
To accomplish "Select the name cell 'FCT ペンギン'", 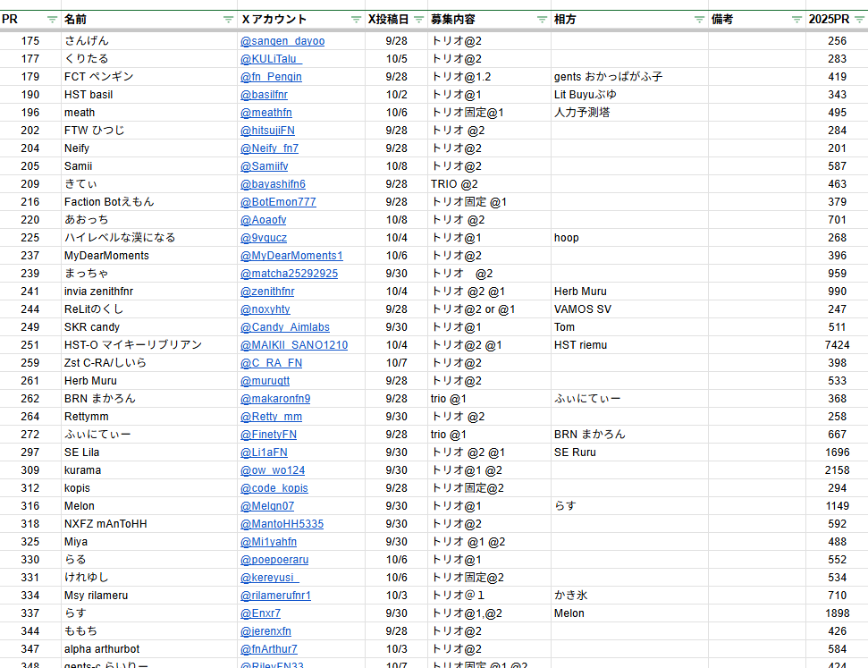I will tap(149, 77).
